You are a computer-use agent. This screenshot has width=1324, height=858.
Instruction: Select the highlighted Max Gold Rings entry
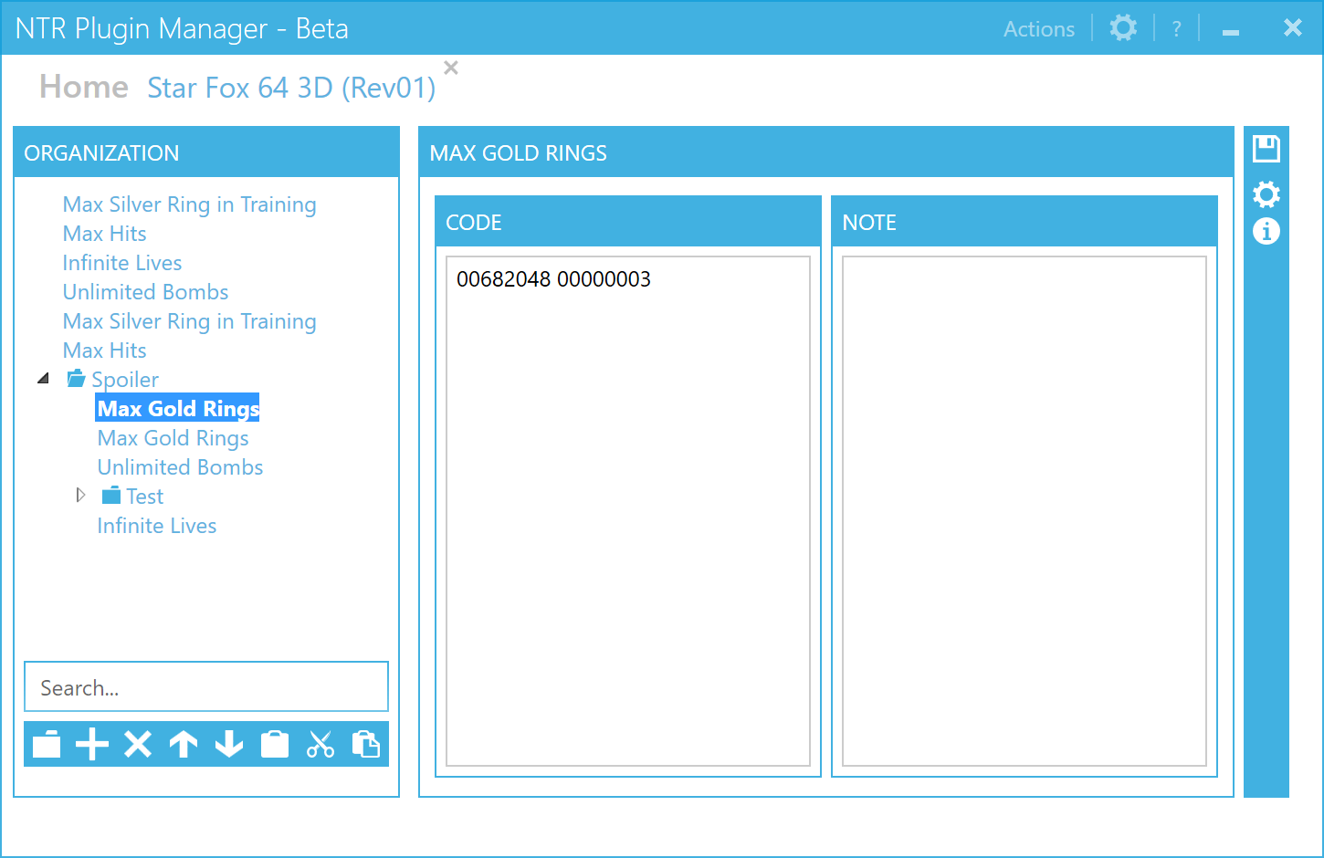tap(178, 409)
